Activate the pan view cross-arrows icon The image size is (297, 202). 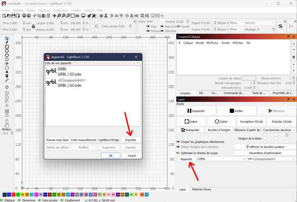point(54,16)
